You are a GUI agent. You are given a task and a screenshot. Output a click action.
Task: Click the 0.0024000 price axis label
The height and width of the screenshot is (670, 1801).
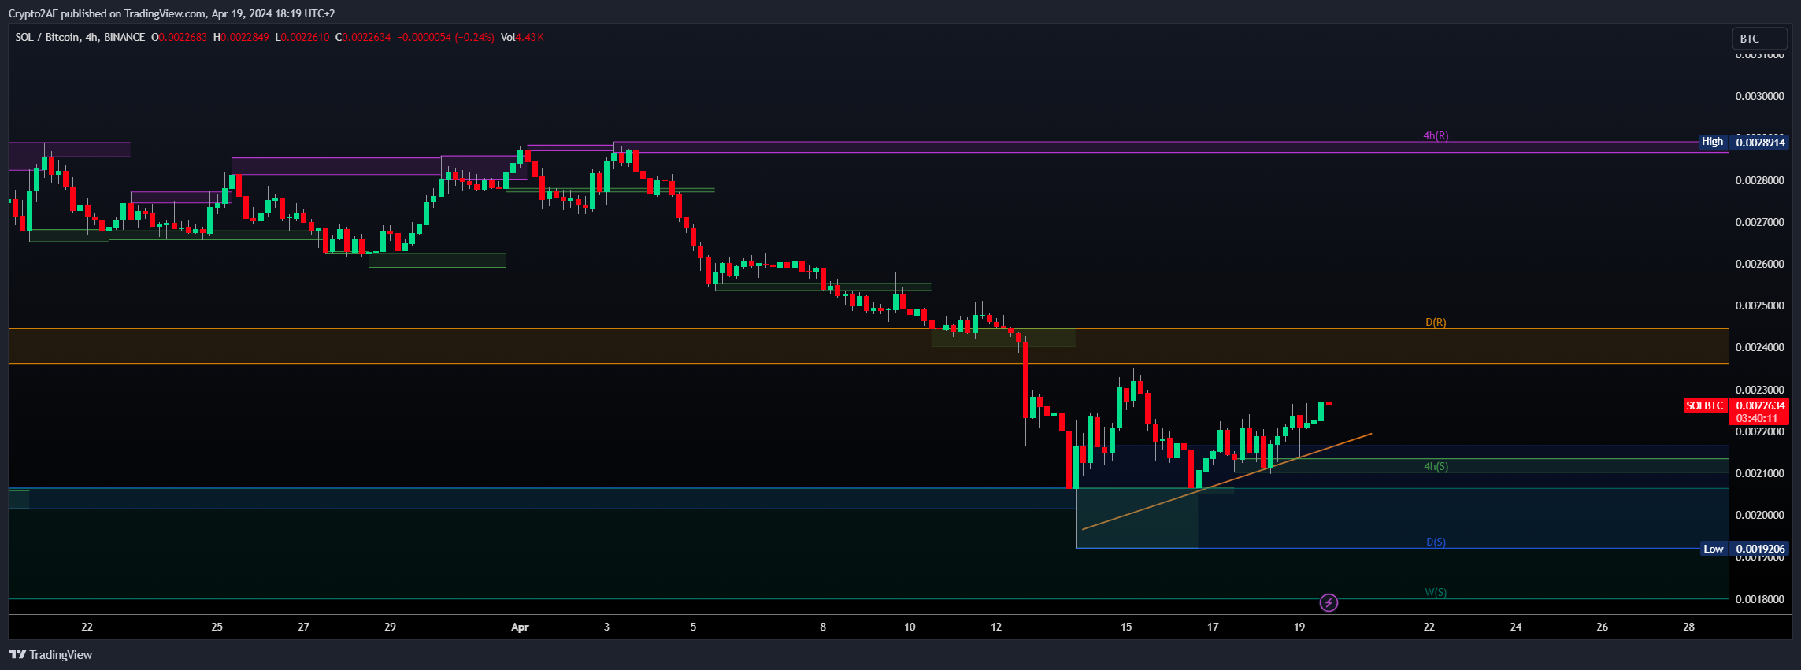tap(1759, 347)
